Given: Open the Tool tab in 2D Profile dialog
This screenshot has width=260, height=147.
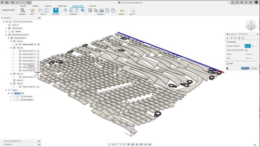Looking at the screenshot, I should [x=228, y=38].
